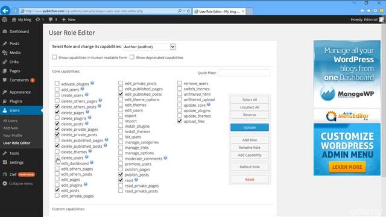Uncheck the upload_files capability
386x217 pixels.
(x=180, y=121)
